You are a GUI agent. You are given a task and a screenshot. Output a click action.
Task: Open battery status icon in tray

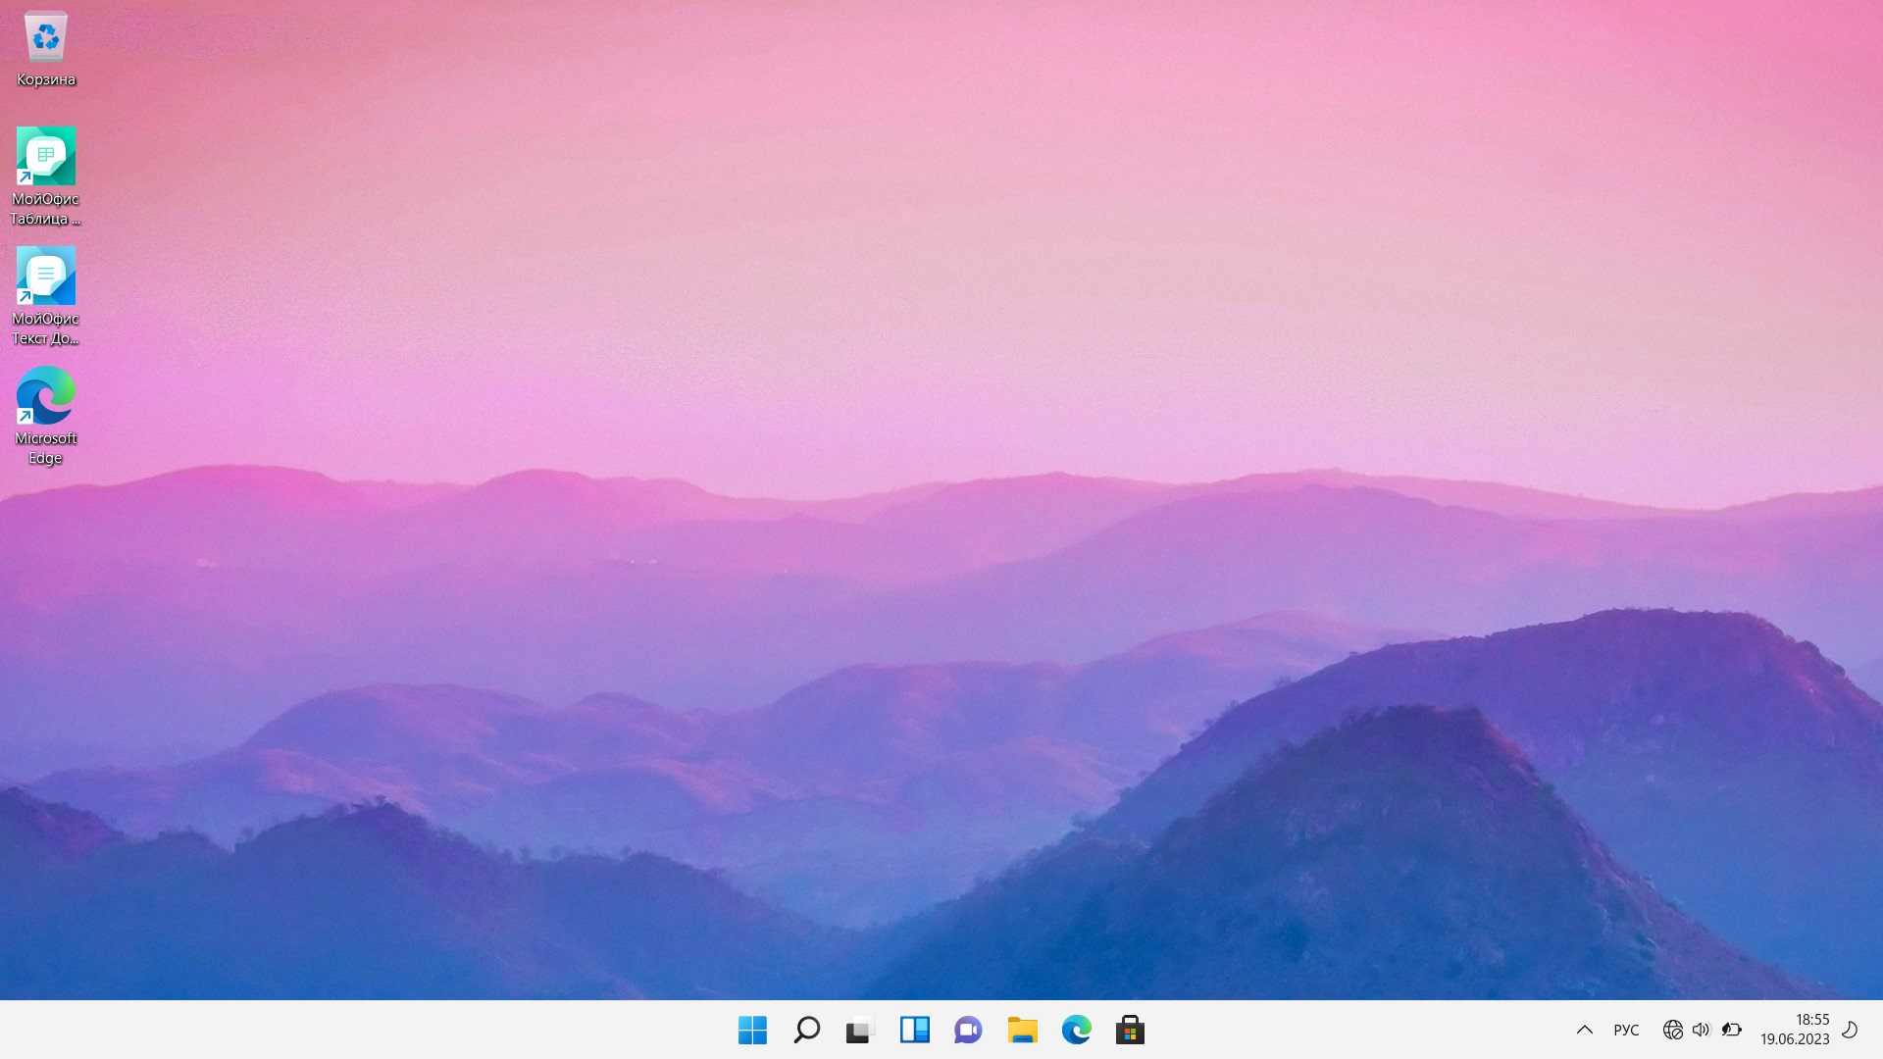pos(1732,1030)
